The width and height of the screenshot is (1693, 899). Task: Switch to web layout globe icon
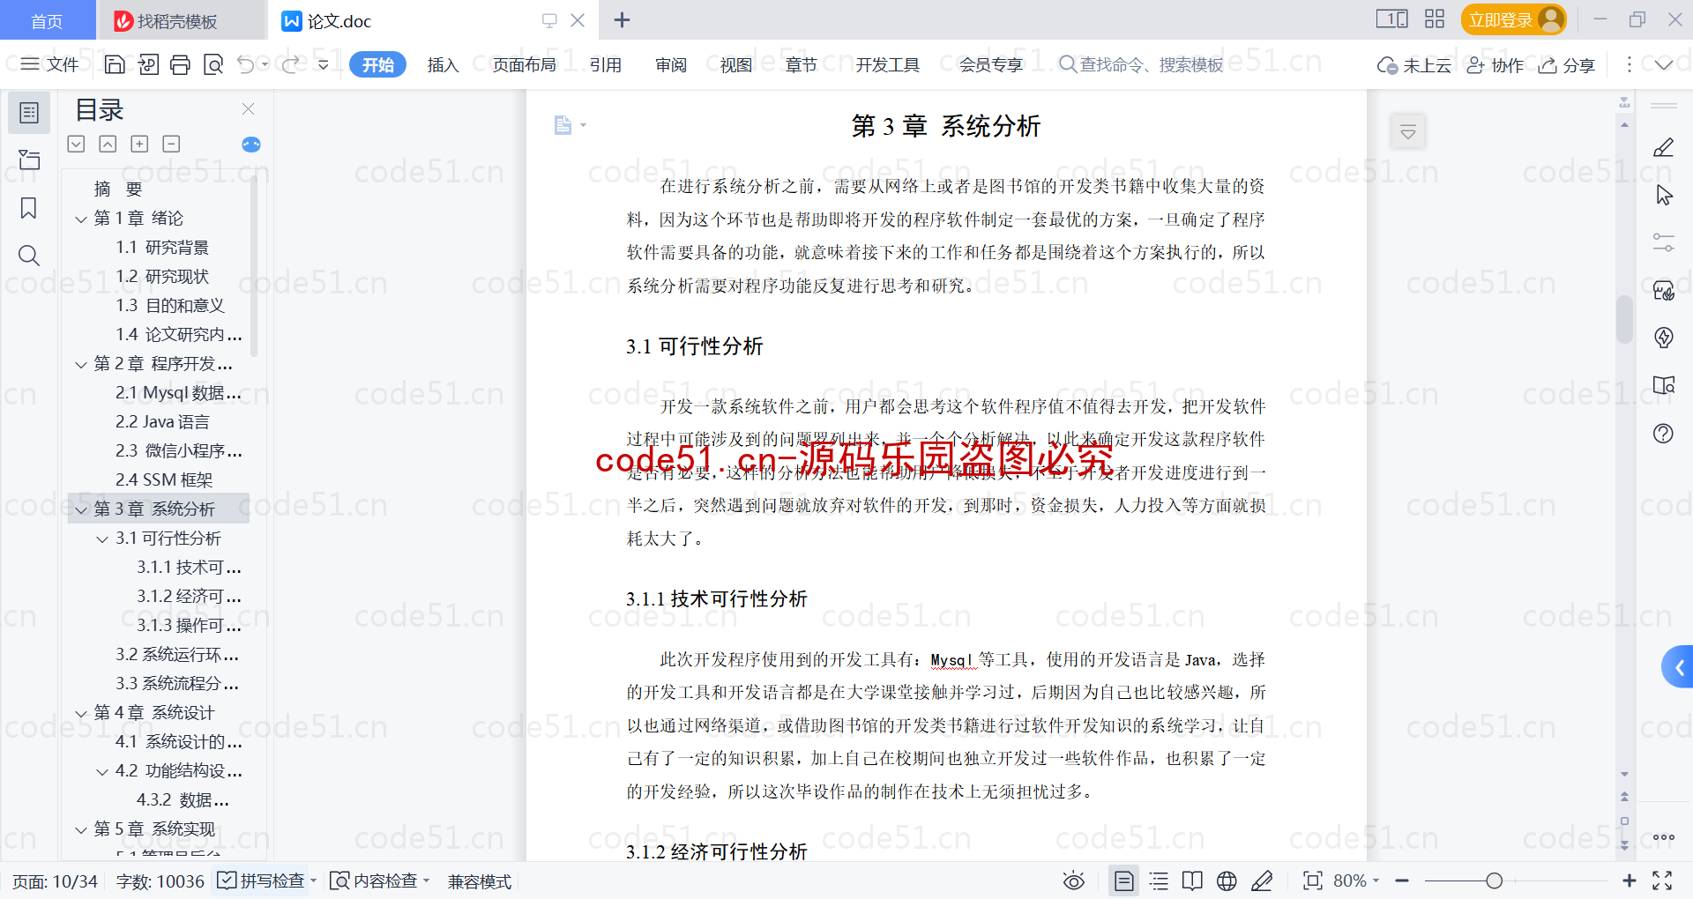(x=1227, y=880)
